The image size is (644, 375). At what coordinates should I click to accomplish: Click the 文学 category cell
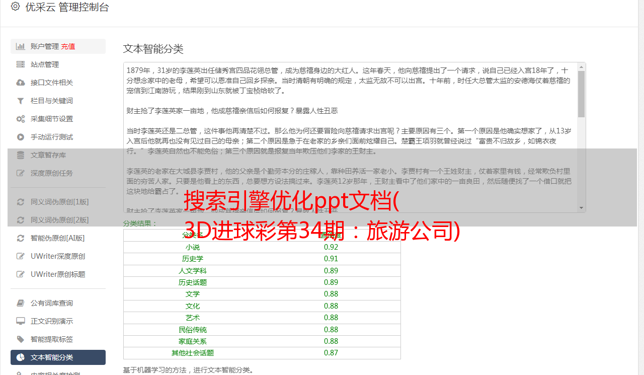coord(193,294)
